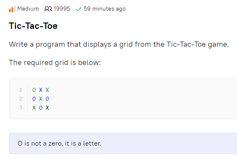Click the blue X on code line 1
This screenshot has height=166, width=237.
(41, 90)
